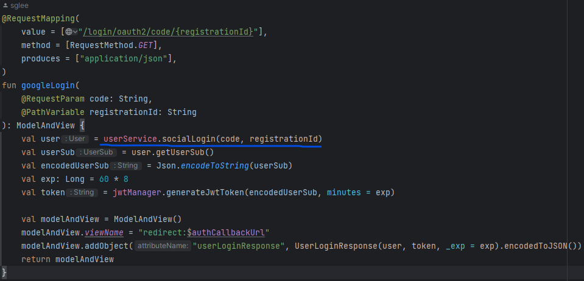Click the :String hint after token
Screen dimensions: 584x281
pyautogui.click(x=82, y=192)
